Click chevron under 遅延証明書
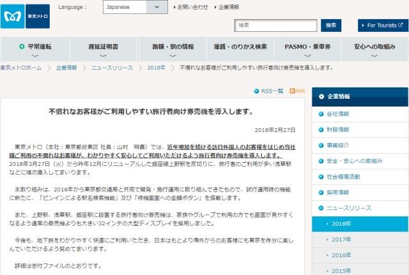The image size is (409, 275). 103,56
